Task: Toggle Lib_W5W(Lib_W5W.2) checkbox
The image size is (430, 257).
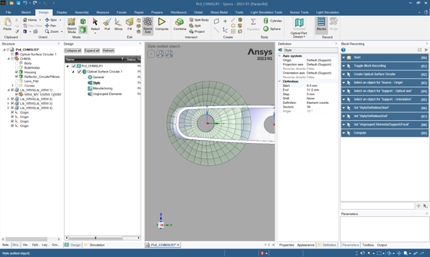Action: (x=13, y=99)
